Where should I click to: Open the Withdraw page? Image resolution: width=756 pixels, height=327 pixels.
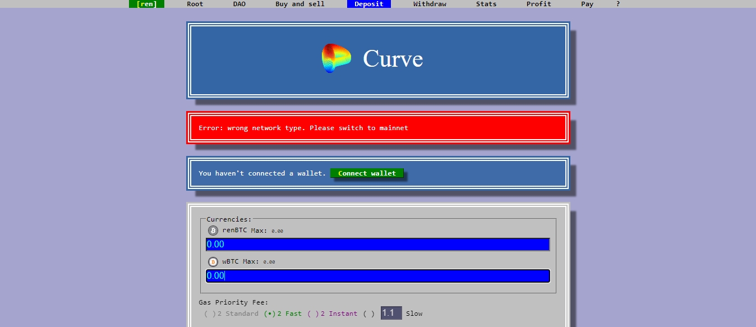pos(430,4)
